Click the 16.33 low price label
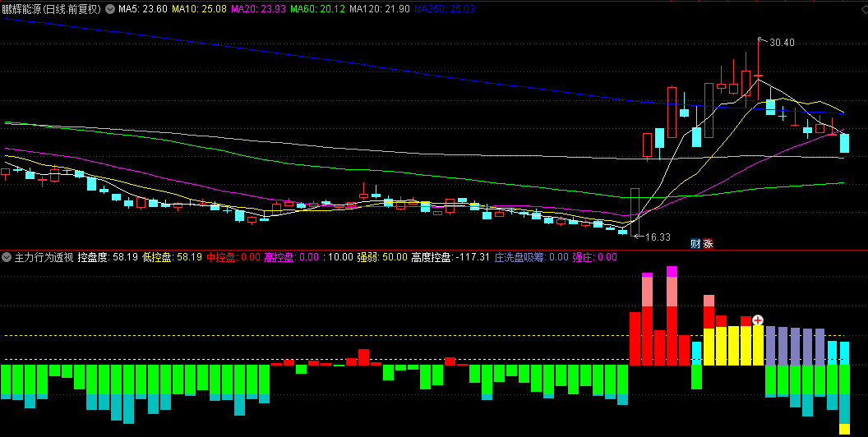Screen dimensions: 868x437 [658, 237]
